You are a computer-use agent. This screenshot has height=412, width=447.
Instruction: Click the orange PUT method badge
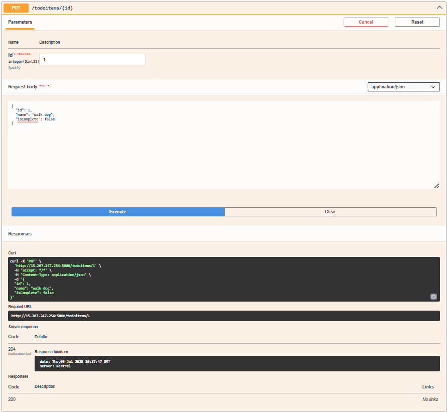click(16, 8)
